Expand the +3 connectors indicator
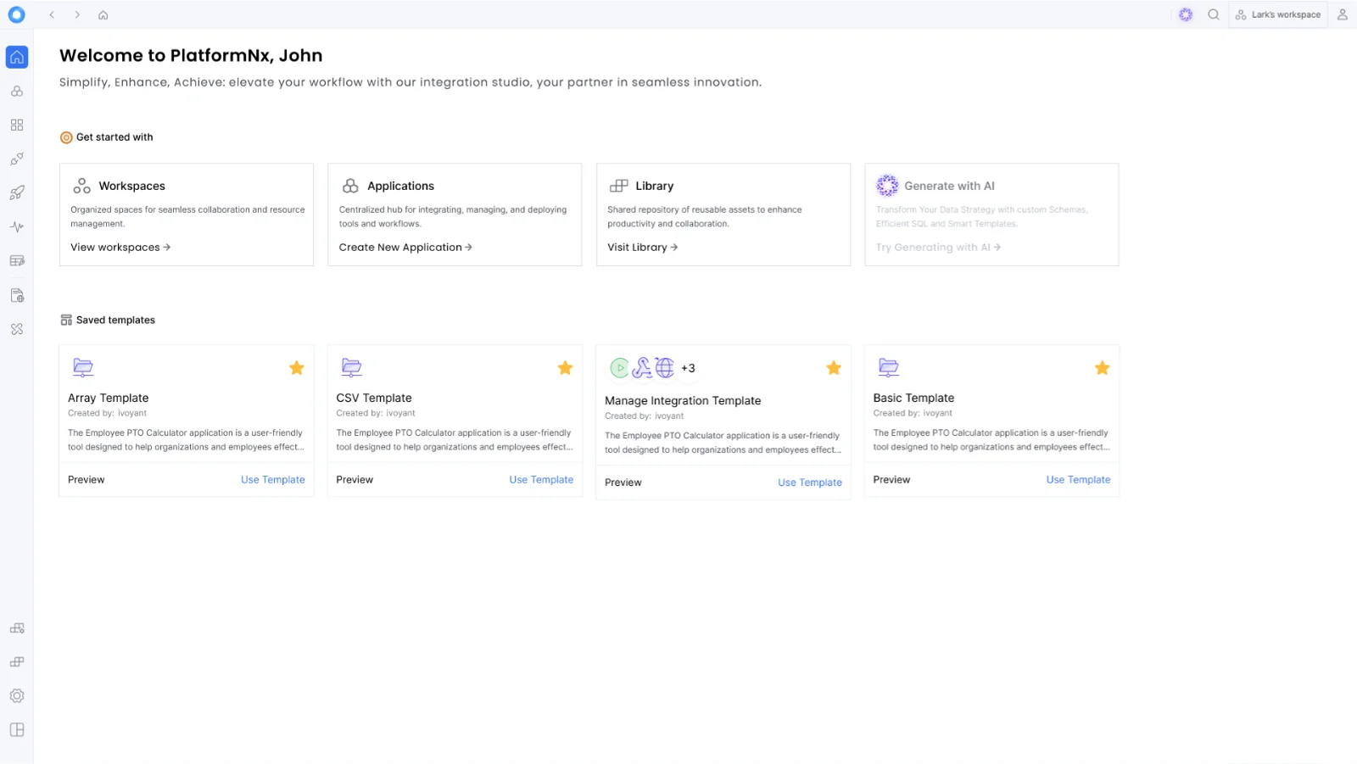The width and height of the screenshot is (1357, 764). tap(688, 368)
